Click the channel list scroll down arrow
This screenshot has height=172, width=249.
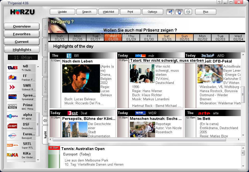(x=38, y=160)
